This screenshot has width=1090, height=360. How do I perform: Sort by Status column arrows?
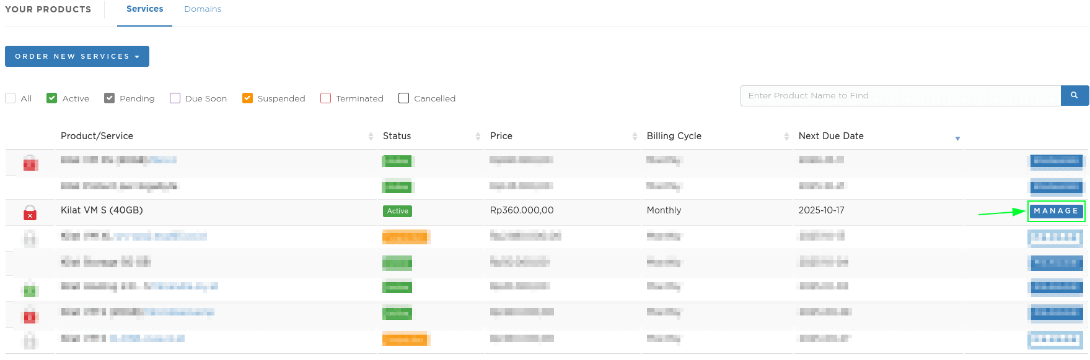(478, 137)
